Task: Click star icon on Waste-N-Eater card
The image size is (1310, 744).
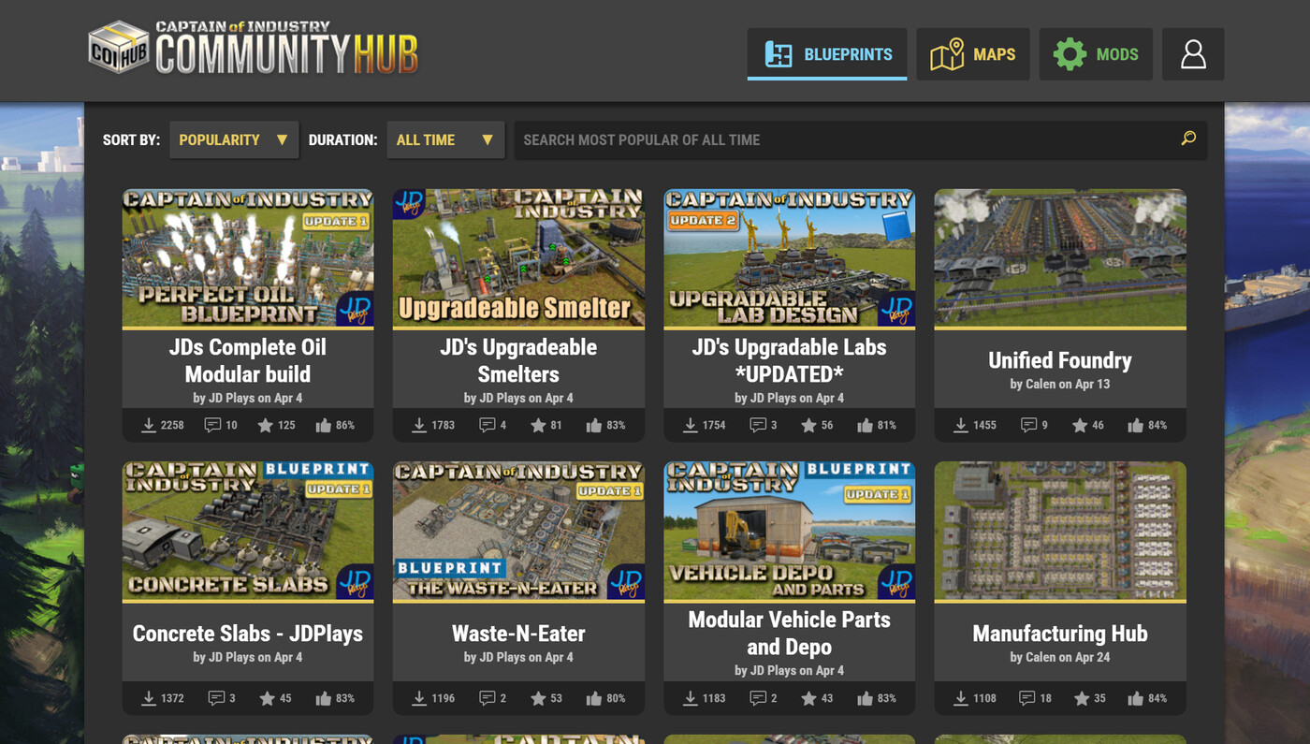Action: [x=538, y=698]
